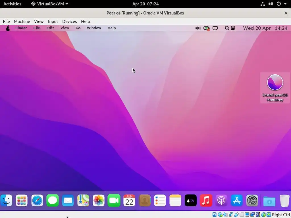The image size is (291, 218).
Task: Open Launchpad in the dock
Action: coord(22,200)
